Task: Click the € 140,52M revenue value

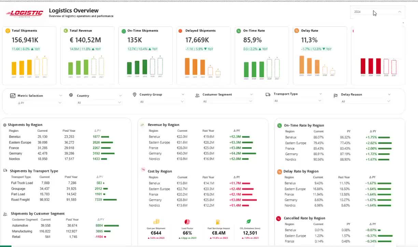Action: (85, 40)
